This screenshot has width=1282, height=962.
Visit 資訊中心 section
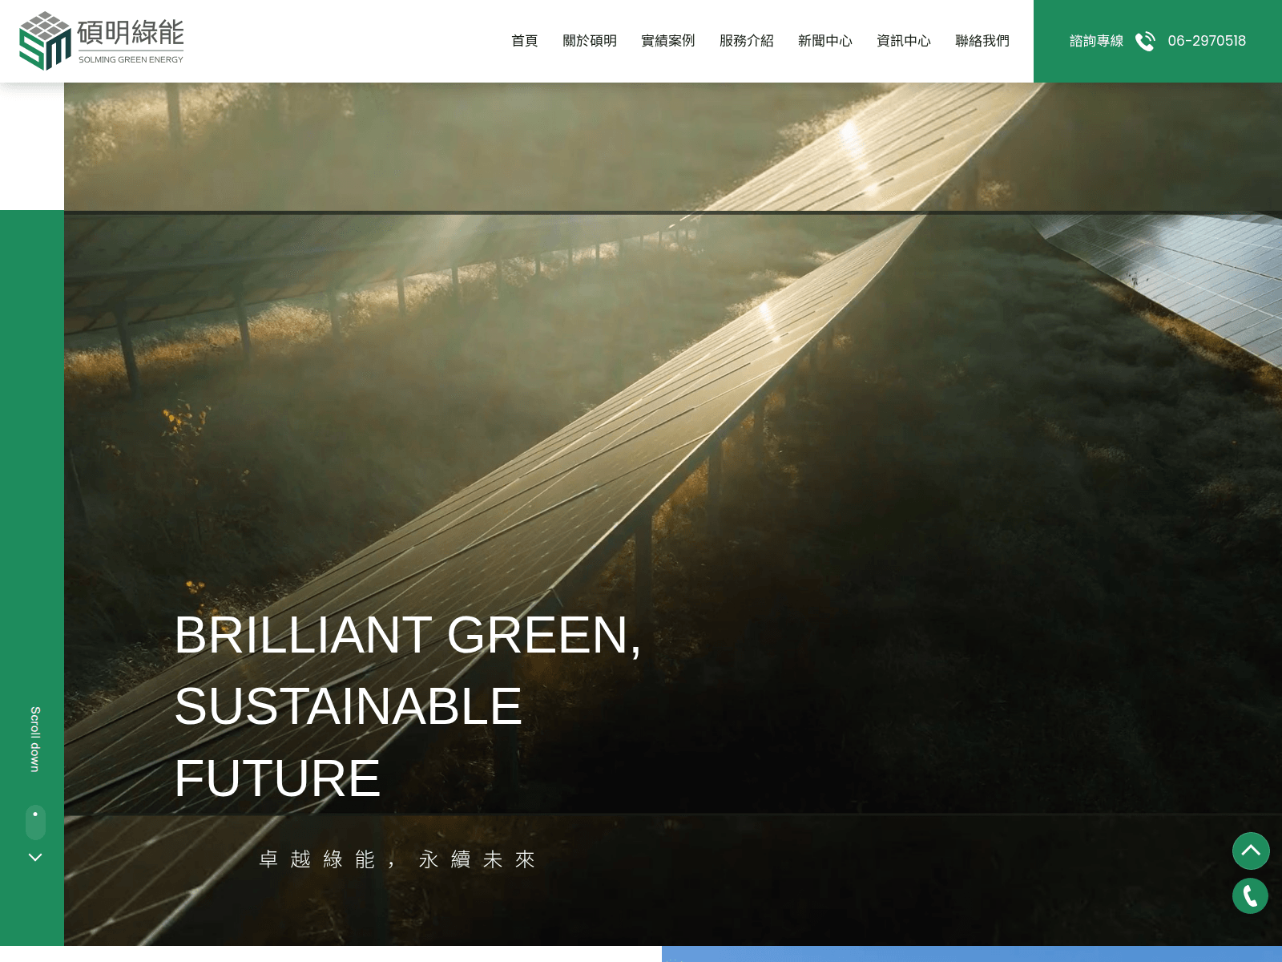point(904,41)
